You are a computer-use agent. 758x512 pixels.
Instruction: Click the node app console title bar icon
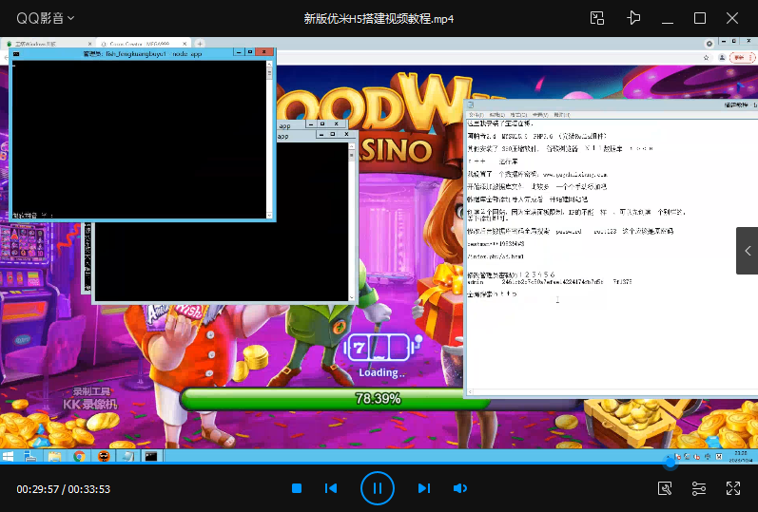coord(16,53)
